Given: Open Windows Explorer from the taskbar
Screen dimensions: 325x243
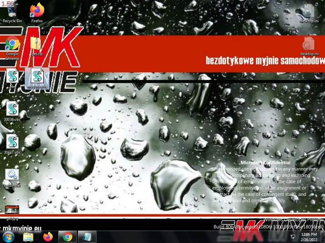Looking at the screenshot, I should tap(28, 237).
